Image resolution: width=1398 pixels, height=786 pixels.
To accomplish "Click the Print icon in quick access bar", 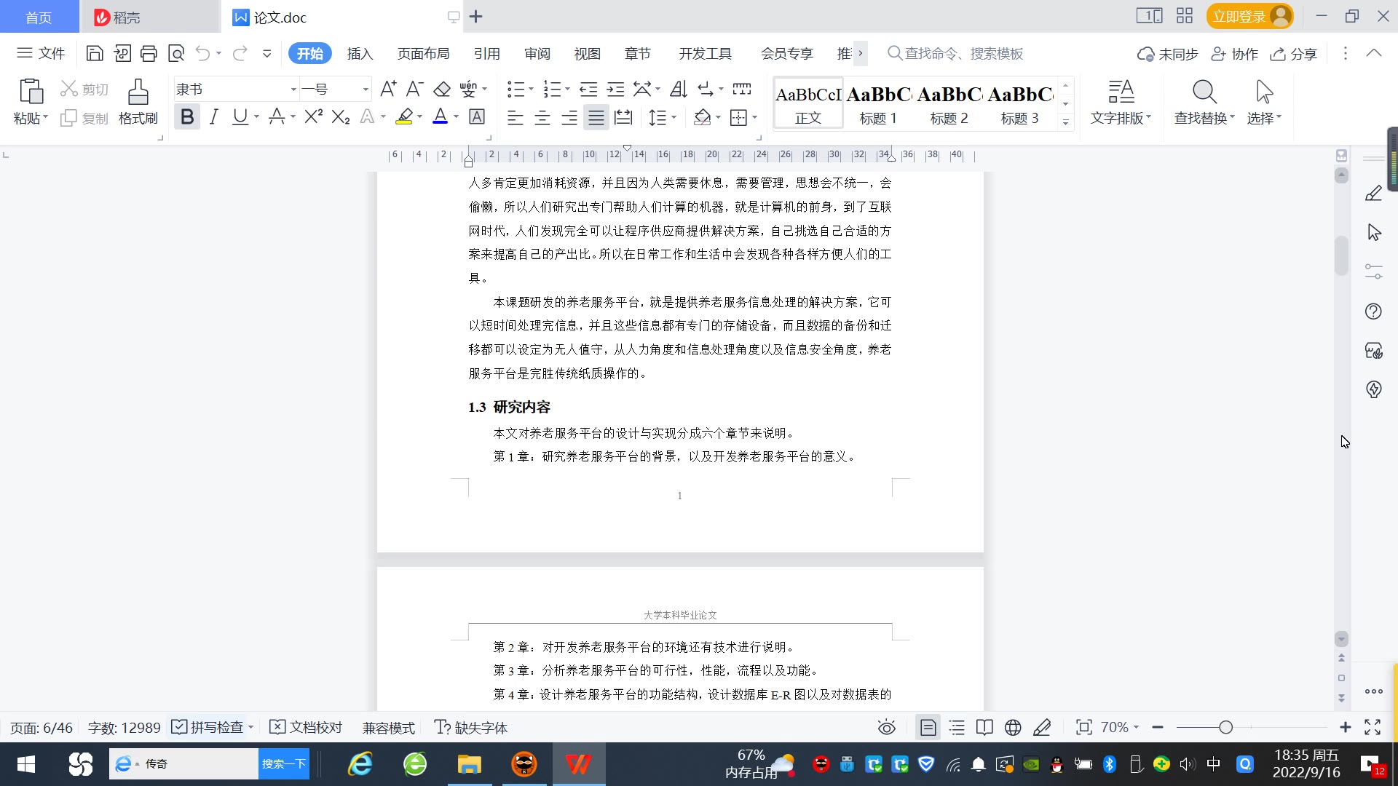I will 149,53.
